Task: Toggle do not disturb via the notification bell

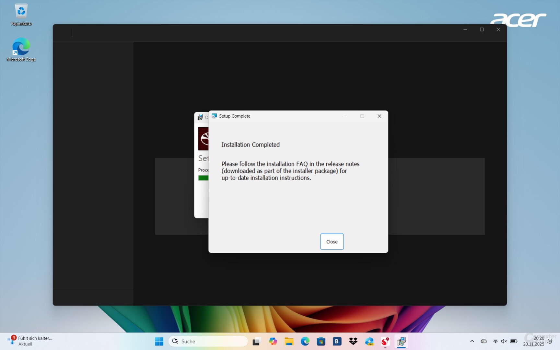Action: (x=550, y=341)
